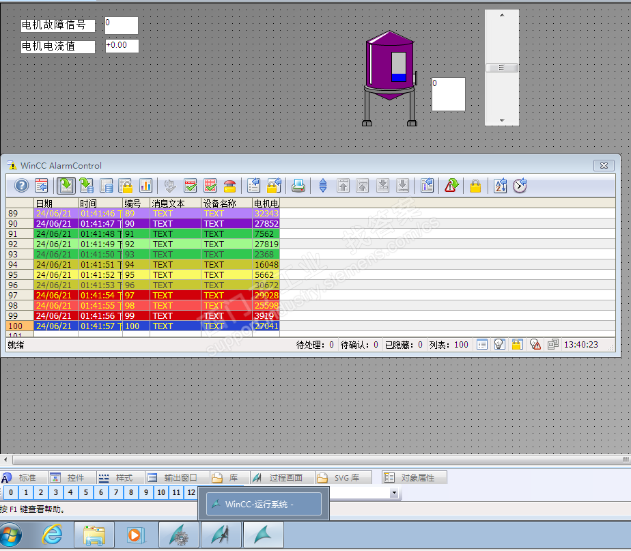Viewport: 631px width, 551px height.
Task: Go to the next message
Action: point(382,186)
